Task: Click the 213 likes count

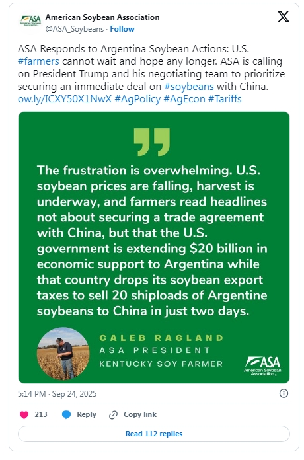Action: tap(41, 414)
